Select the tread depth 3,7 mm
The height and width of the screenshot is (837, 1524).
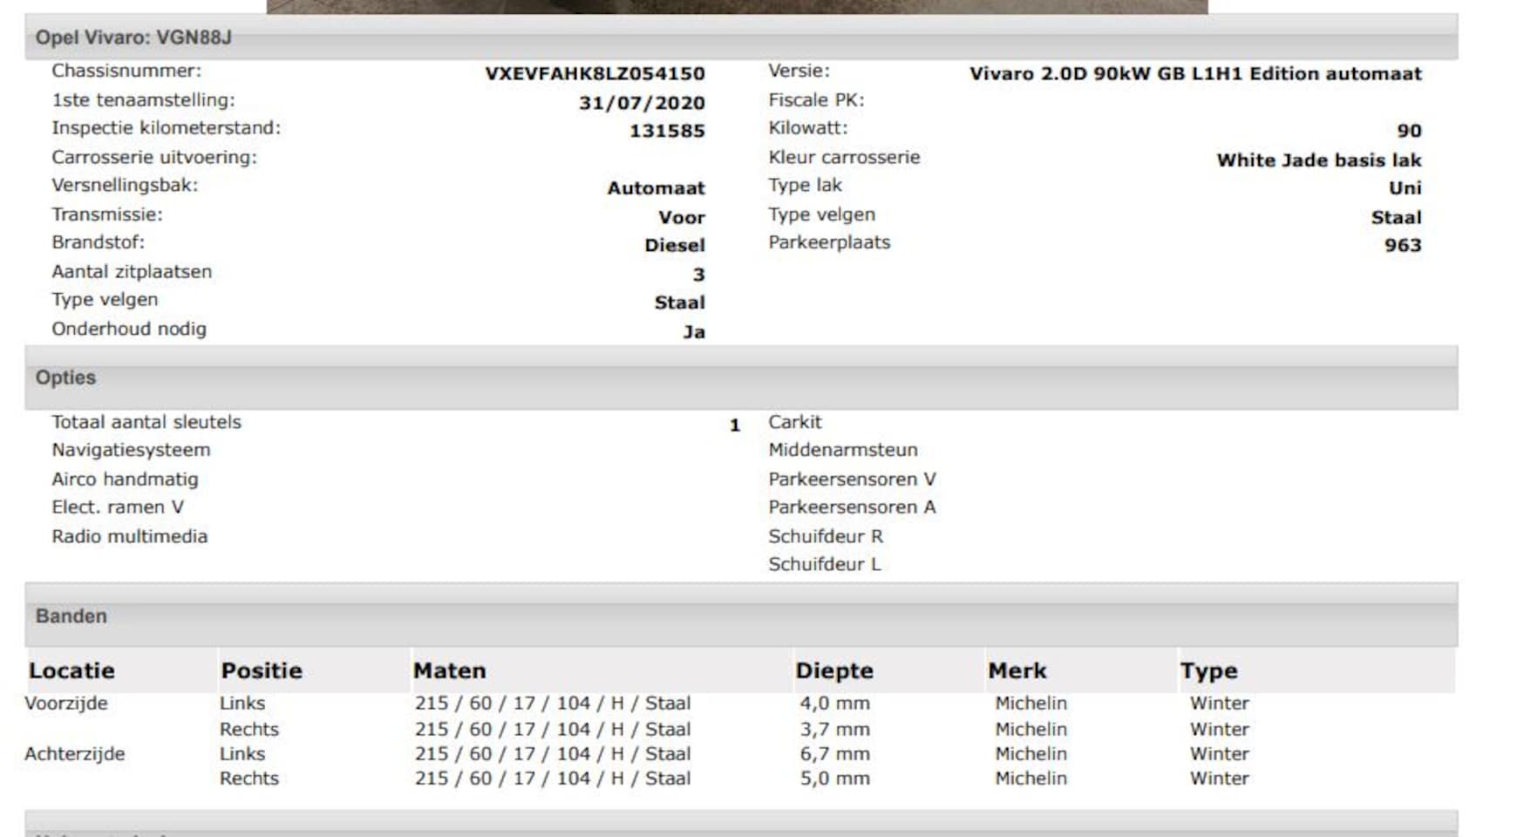pyautogui.click(x=834, y=729)
